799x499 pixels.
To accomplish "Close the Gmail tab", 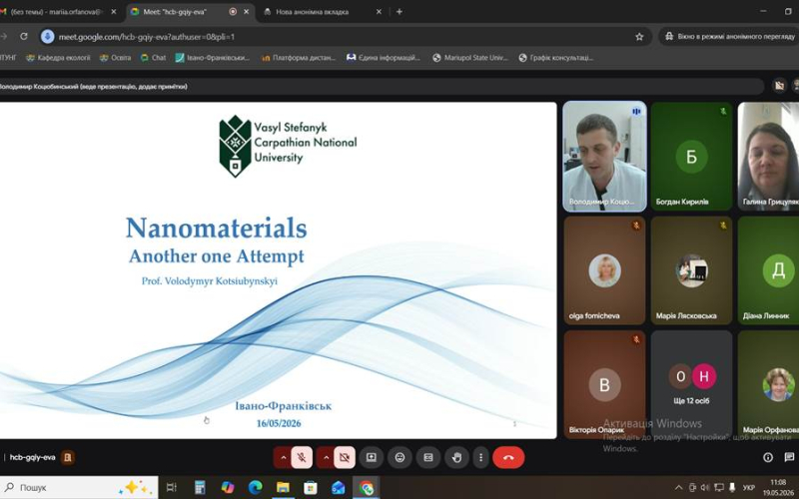I will 113,12.
